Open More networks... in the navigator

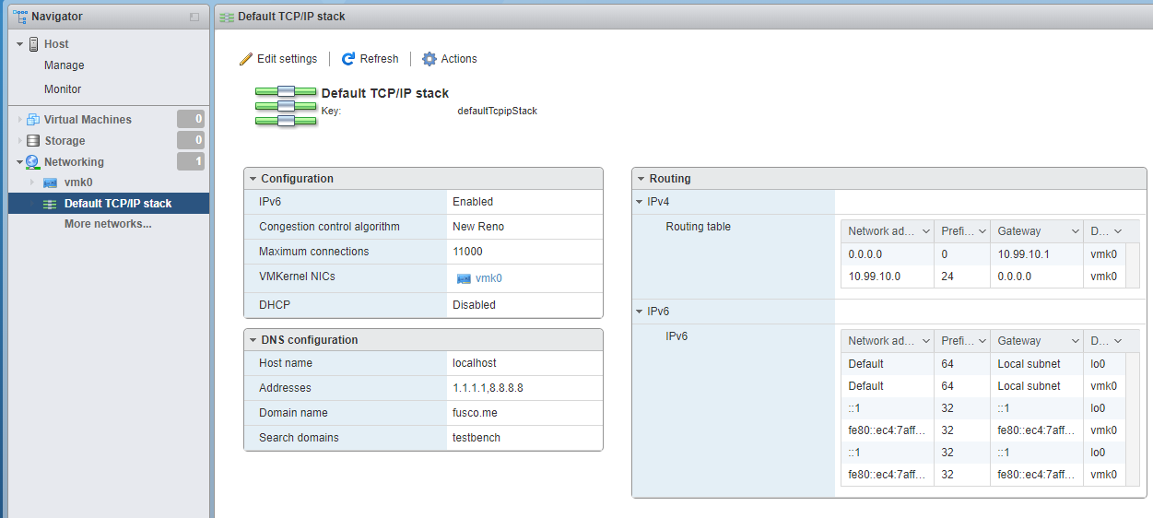click(x=108, y=224)
